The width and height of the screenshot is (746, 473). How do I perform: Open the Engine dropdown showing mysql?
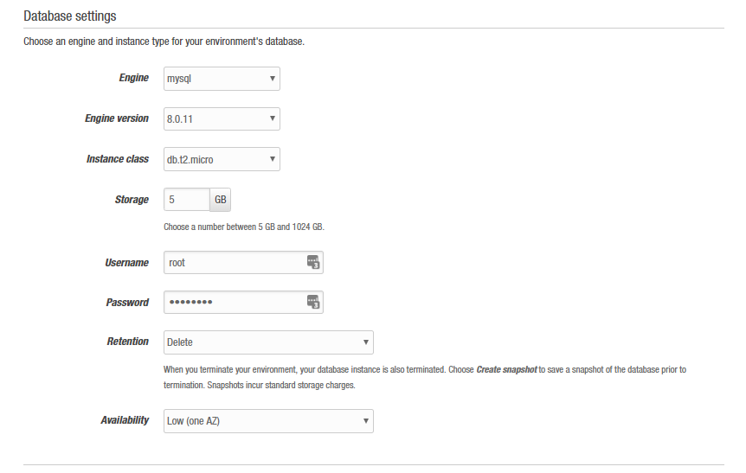(222, 79)
